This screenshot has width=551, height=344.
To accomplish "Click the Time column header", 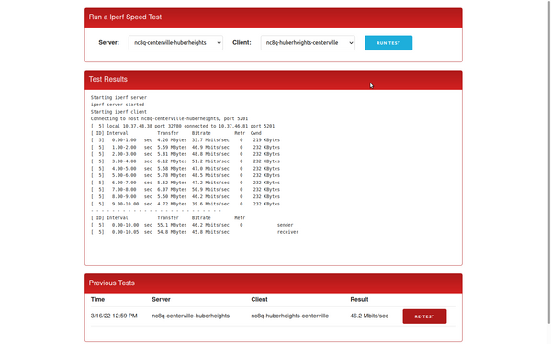I will 97,299.
